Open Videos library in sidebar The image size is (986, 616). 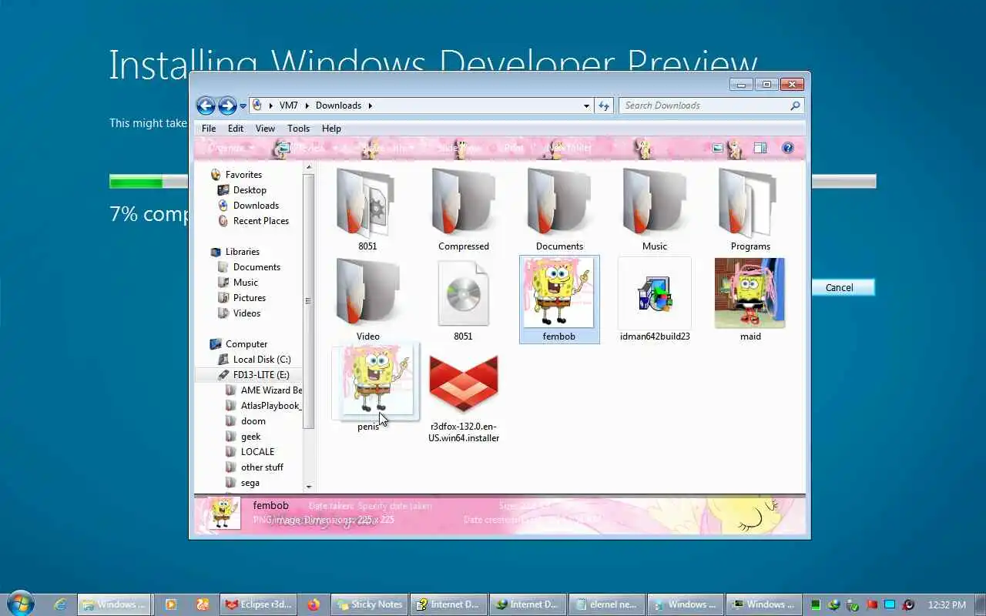pos(246,313)
